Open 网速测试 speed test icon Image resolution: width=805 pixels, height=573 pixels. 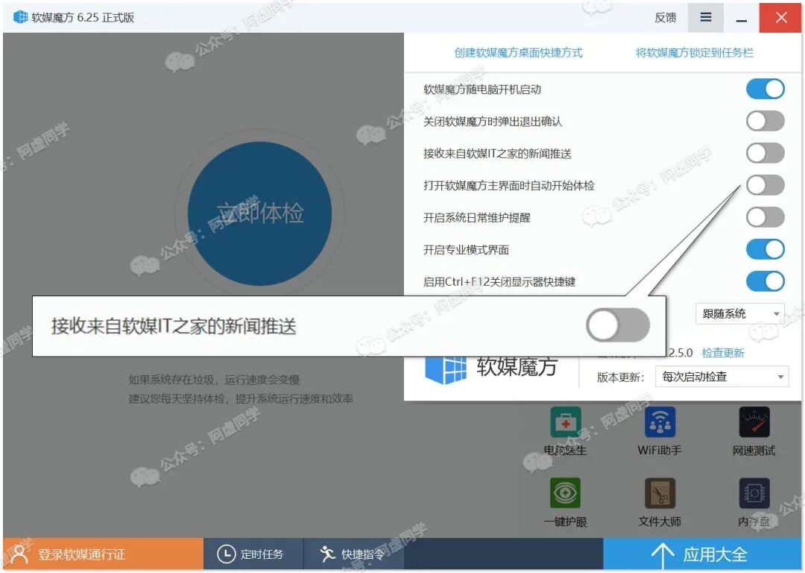pos(754,422)
